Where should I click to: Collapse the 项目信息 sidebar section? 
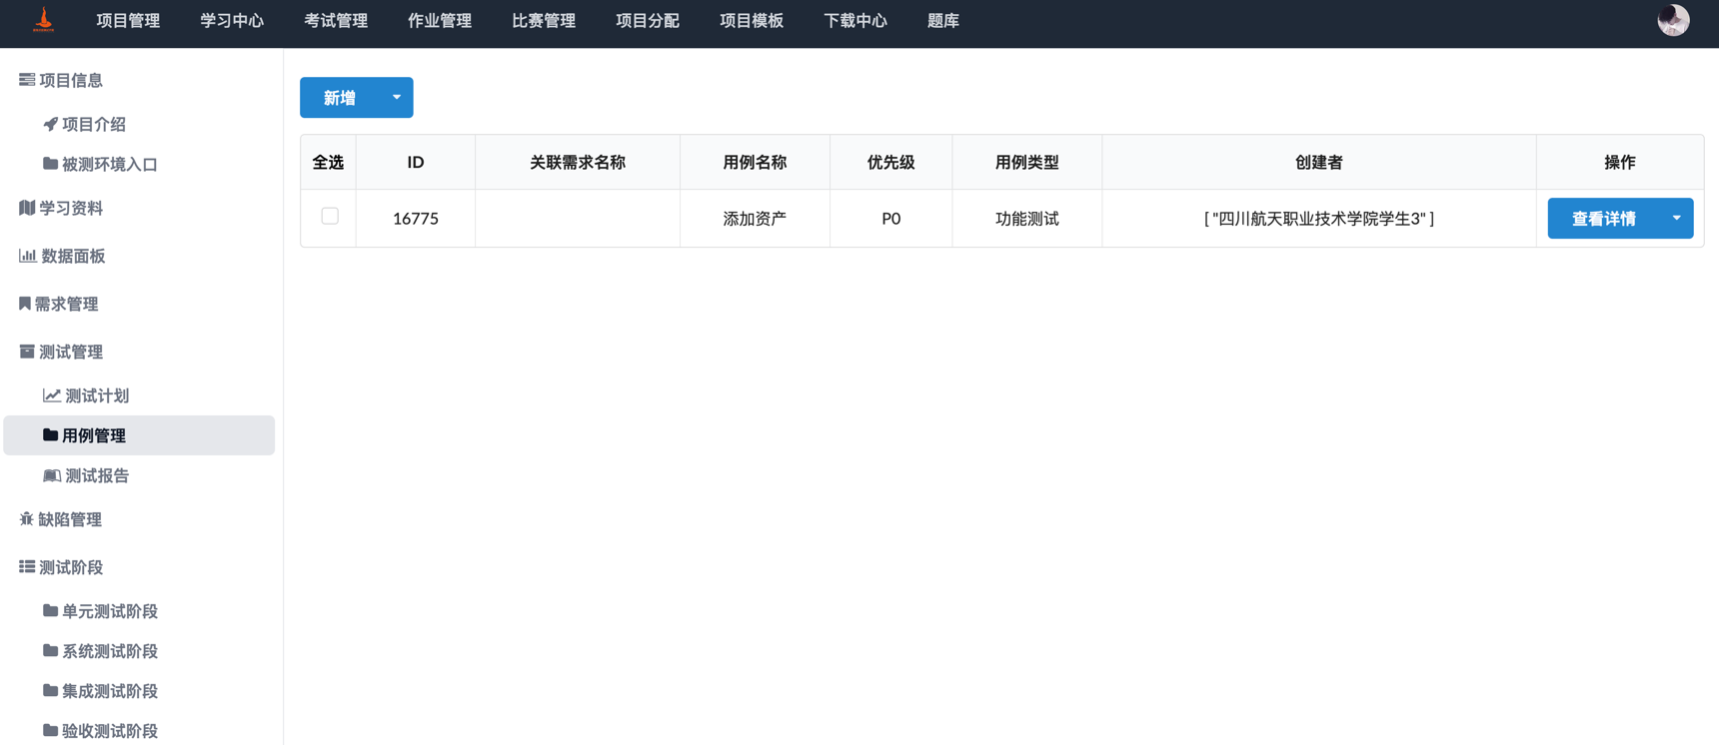[71, 80]
